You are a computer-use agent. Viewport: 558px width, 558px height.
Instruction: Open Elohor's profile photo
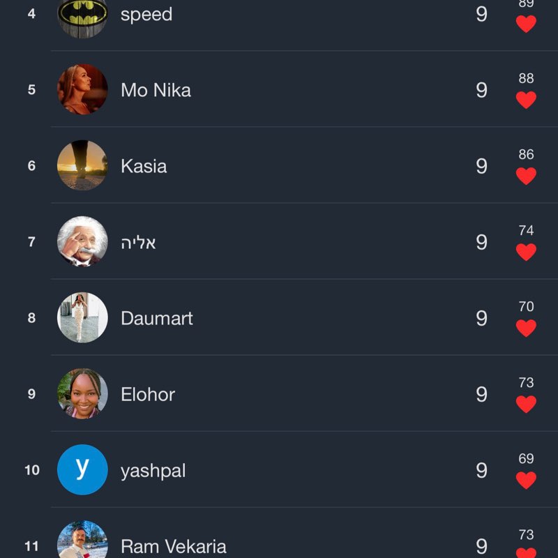82,393
